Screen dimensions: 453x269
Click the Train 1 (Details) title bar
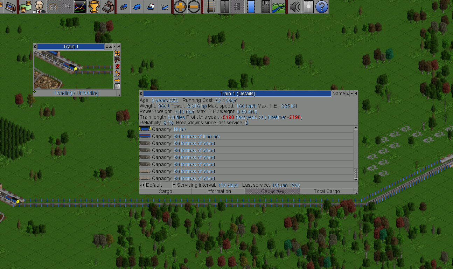237,94
